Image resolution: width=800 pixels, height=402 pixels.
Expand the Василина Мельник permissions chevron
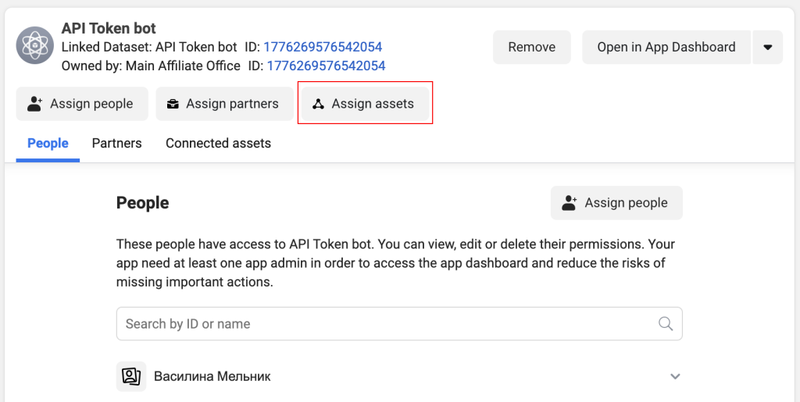675,376
